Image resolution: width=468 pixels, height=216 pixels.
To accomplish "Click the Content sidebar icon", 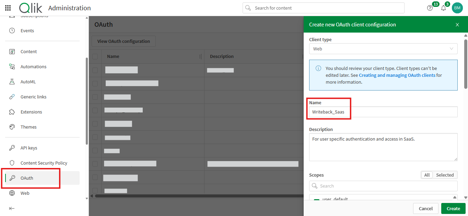I will point(12,51).
